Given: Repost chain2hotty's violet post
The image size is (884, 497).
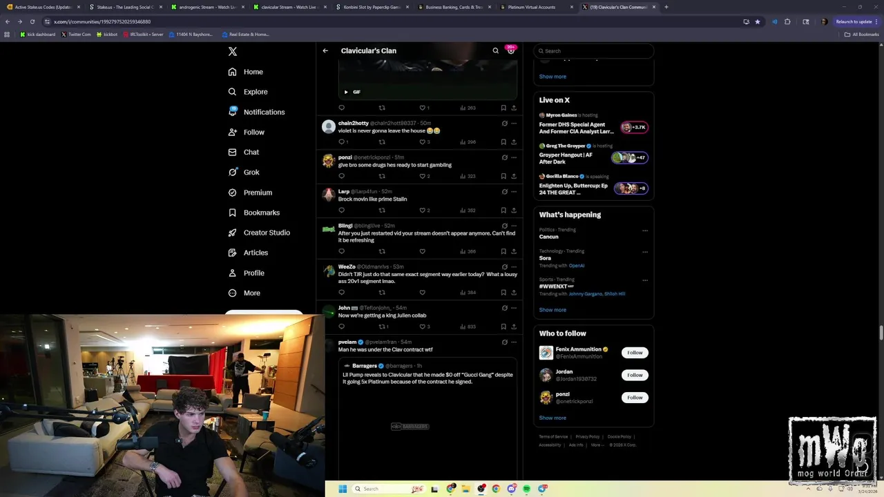Looking at the screenshot, I should 382,142.
